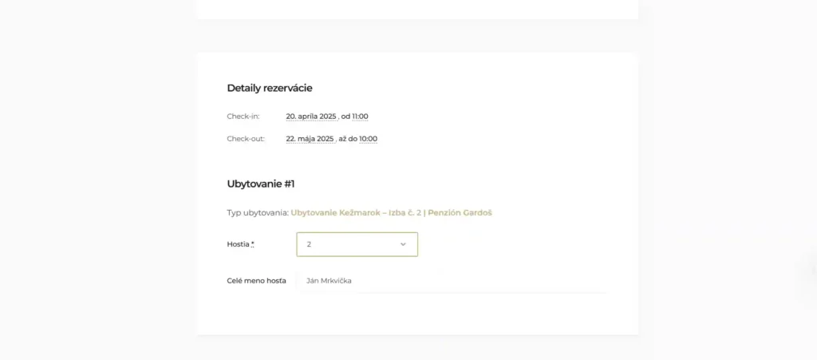Screen dimensions: 817x360
Task: Click the Check-out label
Action: [246, 139]
